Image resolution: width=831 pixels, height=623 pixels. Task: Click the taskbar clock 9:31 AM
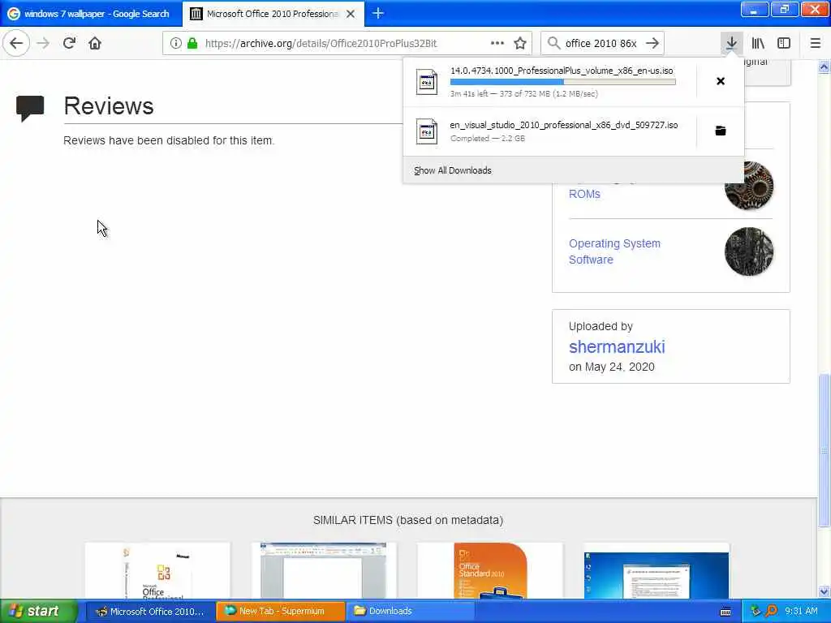801,611
